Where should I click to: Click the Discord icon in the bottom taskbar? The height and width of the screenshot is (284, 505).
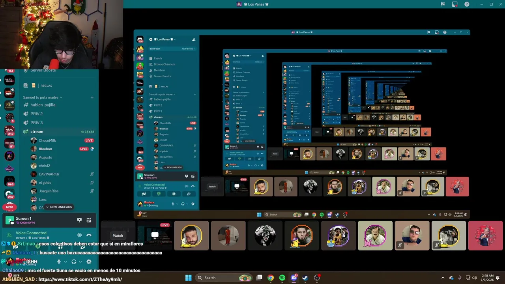point(294,278)
